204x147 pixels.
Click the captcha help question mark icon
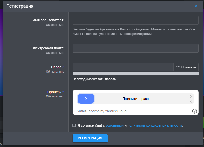(x=195, y=111)
